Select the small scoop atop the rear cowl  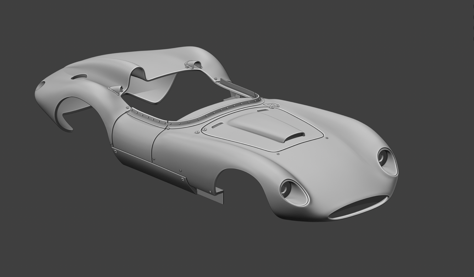coord(194,65)
